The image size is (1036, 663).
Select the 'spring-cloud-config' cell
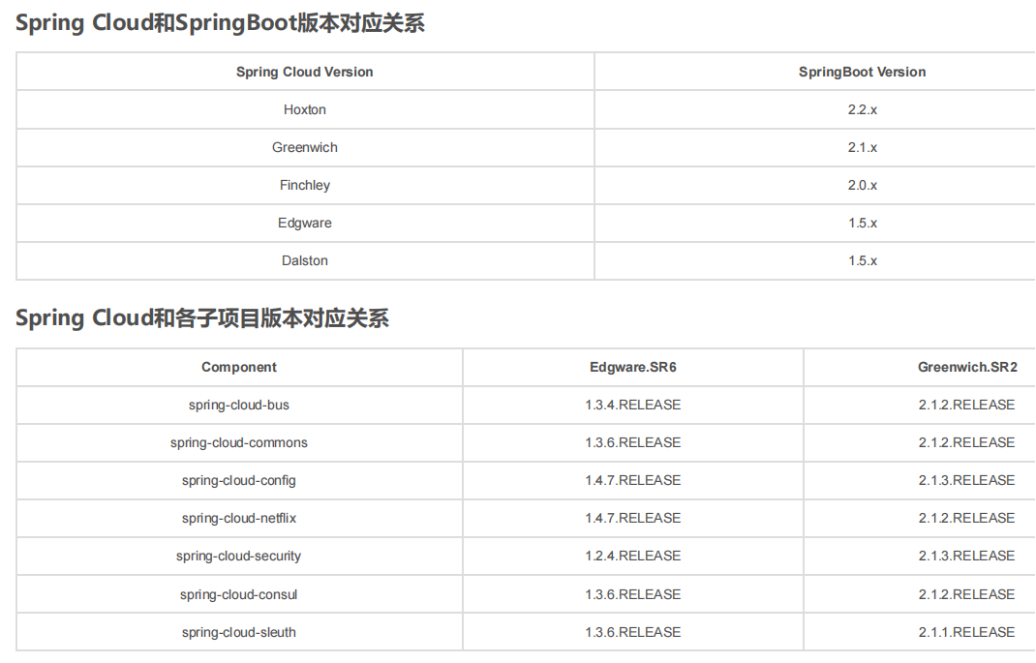click(x=239, y=481)
